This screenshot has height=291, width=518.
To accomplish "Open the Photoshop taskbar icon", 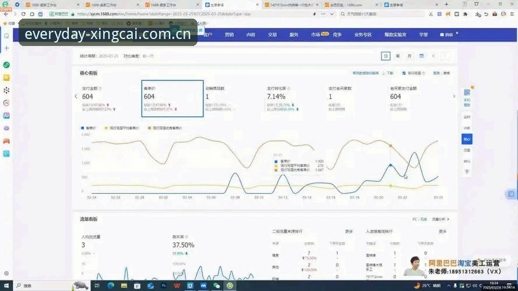I will tap(164, 286).
